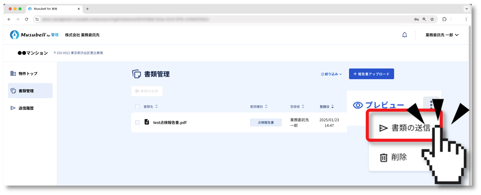This screenshot has width=481, height=195.
Task: Expand the 絞り込み filter dropdown
Action: click(x=331, y=74)
